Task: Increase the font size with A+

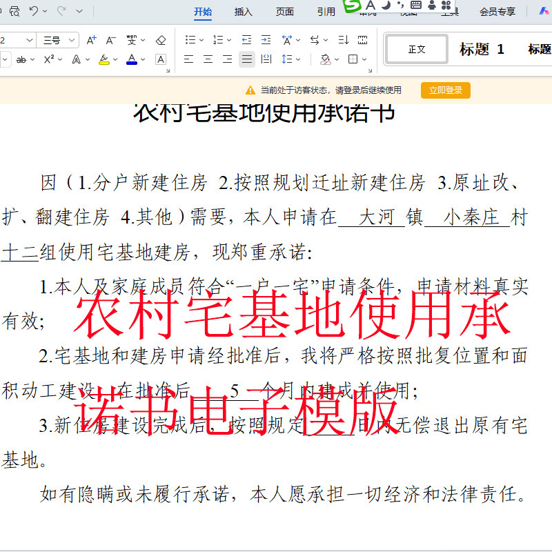Action: pyautogui.click(x=92, y=40)
